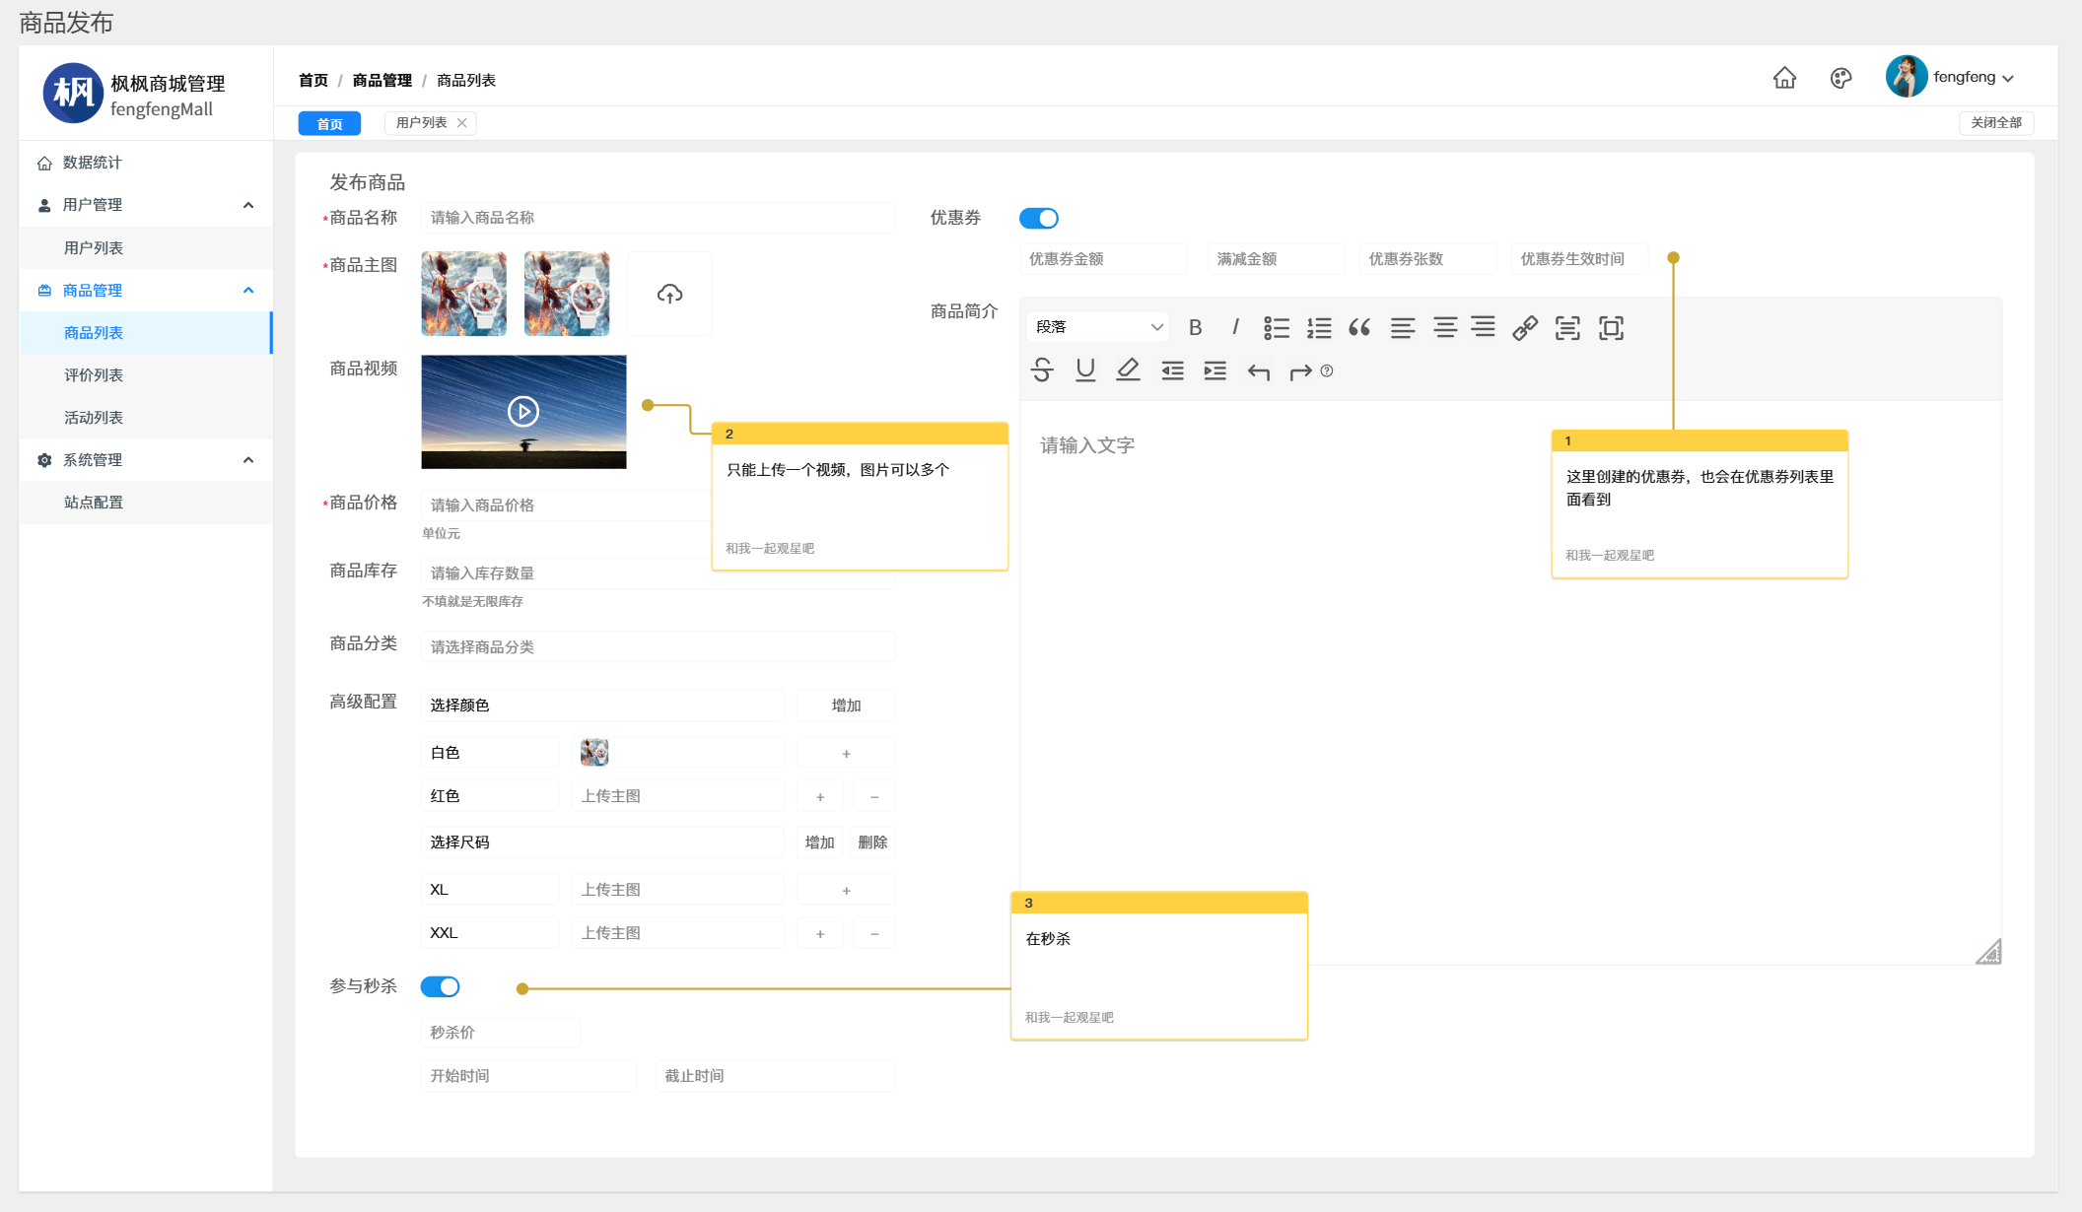Toggle the 优惠券 coupon switch
Image resolution: width=2082 pixels, height=1212 pixels.
click(1039, 218)
